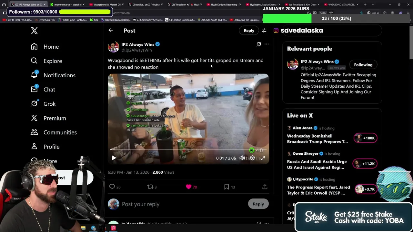Open the post's more options menu
The height and width of the screenshot is (232, 413).
(267, 44)
